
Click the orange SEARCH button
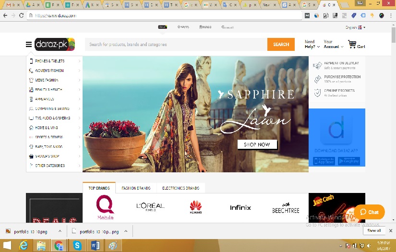pos(281,45)
